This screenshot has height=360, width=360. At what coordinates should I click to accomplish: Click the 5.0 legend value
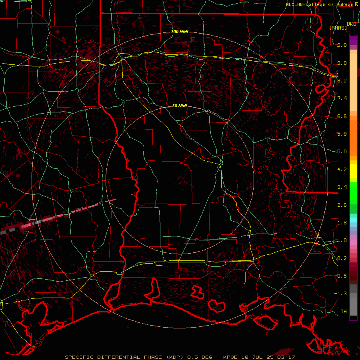pyautogui.click(x=342, y=152)
